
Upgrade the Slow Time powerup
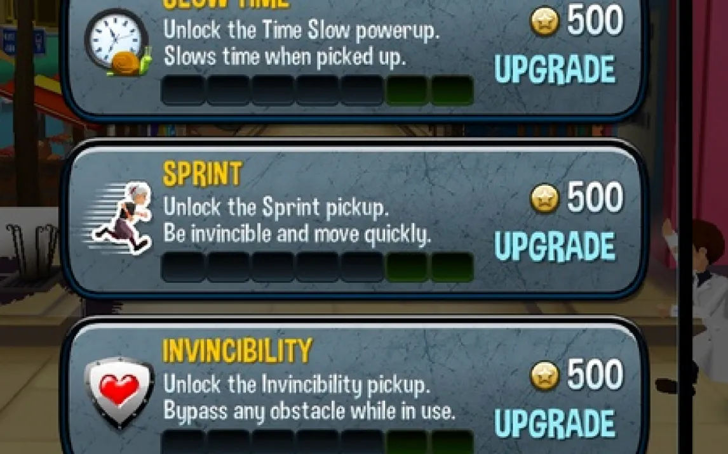(555, 70)
